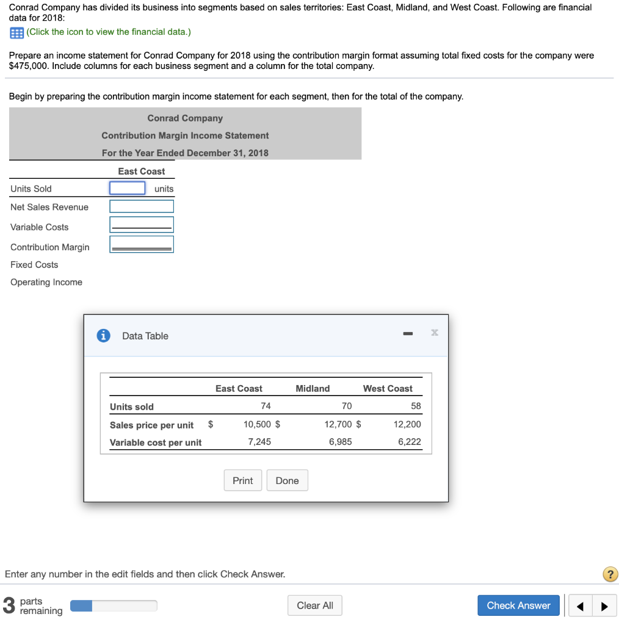The image size is (619, 625).
Task: Select West Coast units sold value 58
Action: click(416, 406)
